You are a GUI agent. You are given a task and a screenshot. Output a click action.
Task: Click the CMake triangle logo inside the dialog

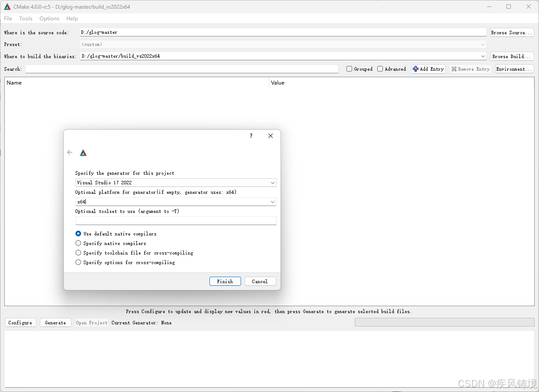pos(83,153)
